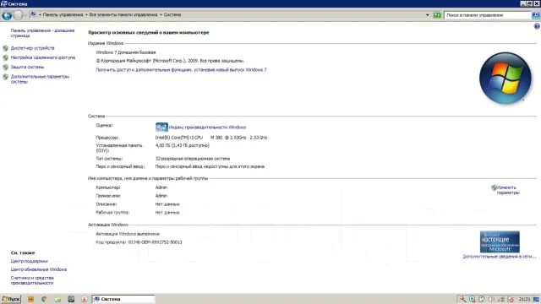Open Счетчики и средства производительности link
This screenshot has height=304, width=541.
[x=32, y=280]
